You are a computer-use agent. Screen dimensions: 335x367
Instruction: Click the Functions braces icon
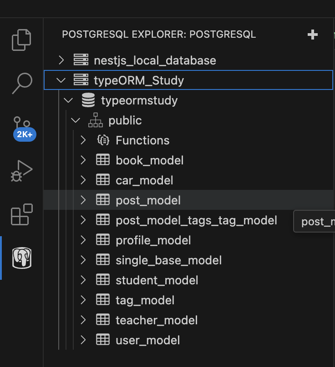point(103,140)
